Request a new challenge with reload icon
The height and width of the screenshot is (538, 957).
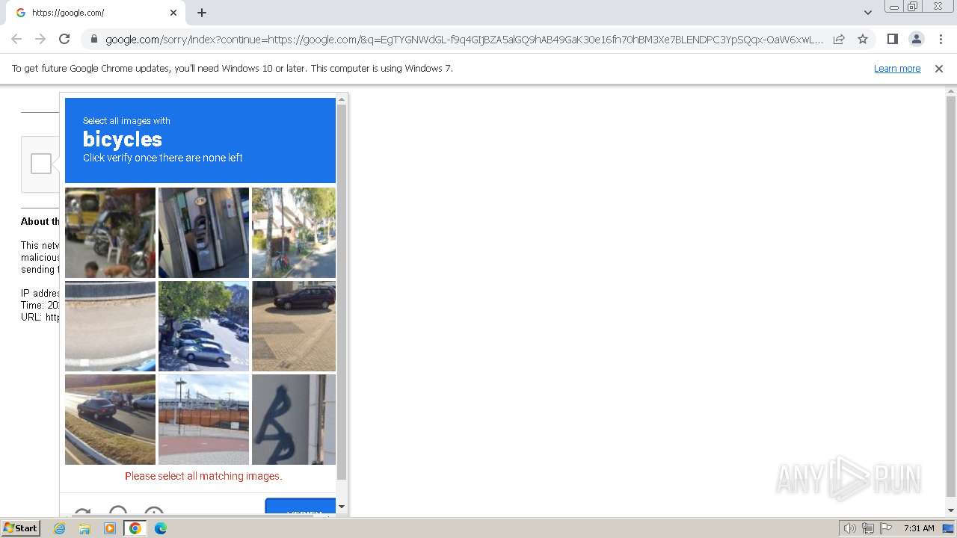[82, 513]
